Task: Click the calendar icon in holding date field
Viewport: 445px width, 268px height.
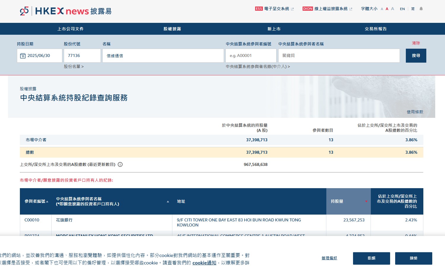Action: coord(23,56)
